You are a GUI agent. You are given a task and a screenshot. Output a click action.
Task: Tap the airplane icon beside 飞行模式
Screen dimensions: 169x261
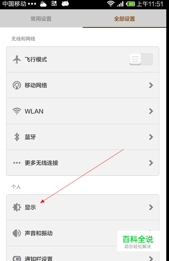[x=17, y=59]
